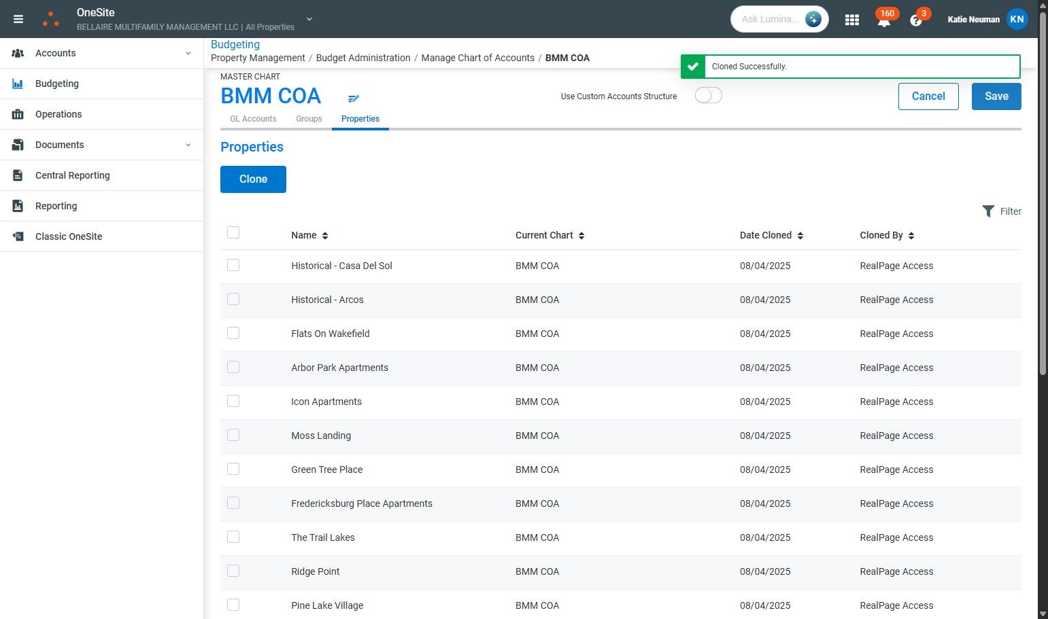Check the Fredericksburg Place Apartments checkbox
Viewport: 1048px width, 619px height.
(x=233, y=503)
